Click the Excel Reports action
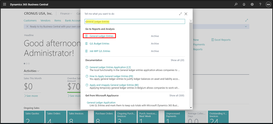Image resolution: width=273 pixels, height=124 pixels. click(x=221, y=40)
